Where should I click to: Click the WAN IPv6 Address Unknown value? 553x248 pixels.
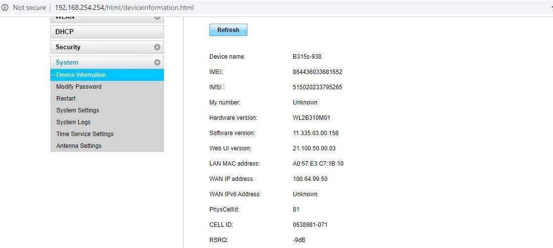coord(305,194)
